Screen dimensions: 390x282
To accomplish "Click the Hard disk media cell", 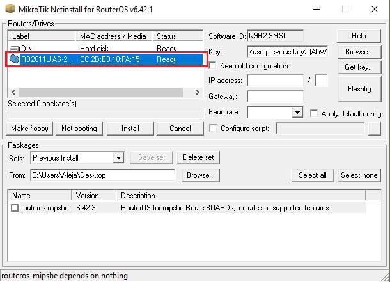I will (x=94, y=48).
